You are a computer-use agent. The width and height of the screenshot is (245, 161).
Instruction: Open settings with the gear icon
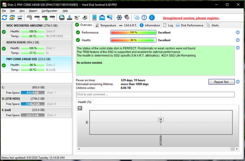tap(119, 18)
